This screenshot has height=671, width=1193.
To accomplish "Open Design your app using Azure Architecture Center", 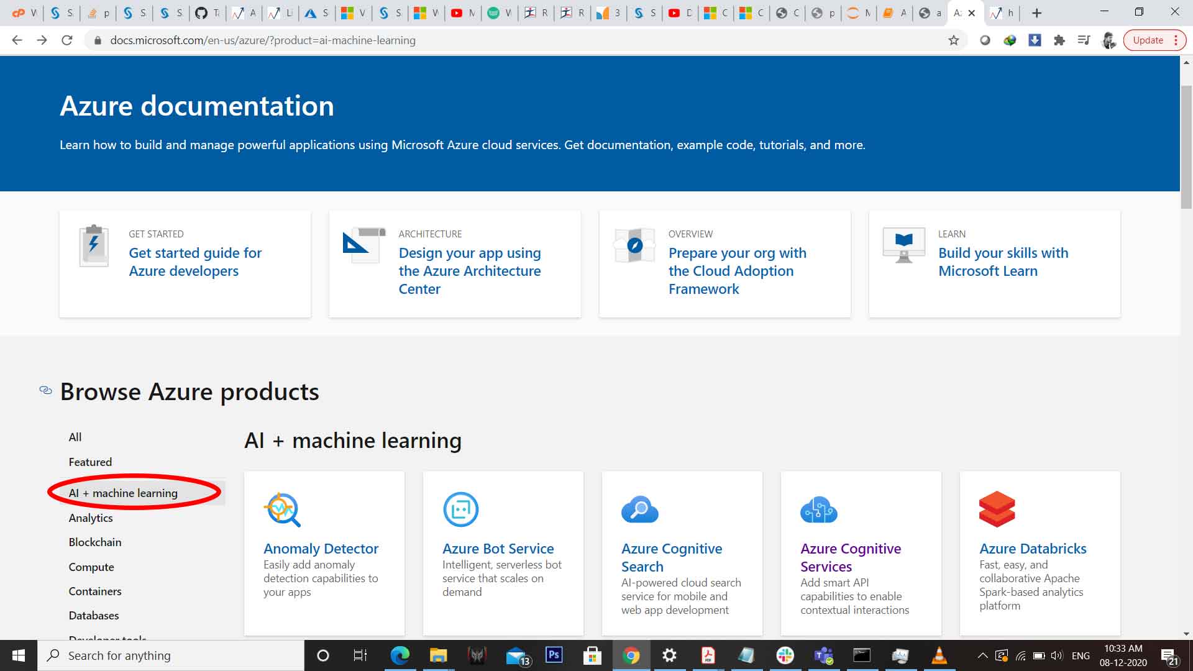I will 470,271.
